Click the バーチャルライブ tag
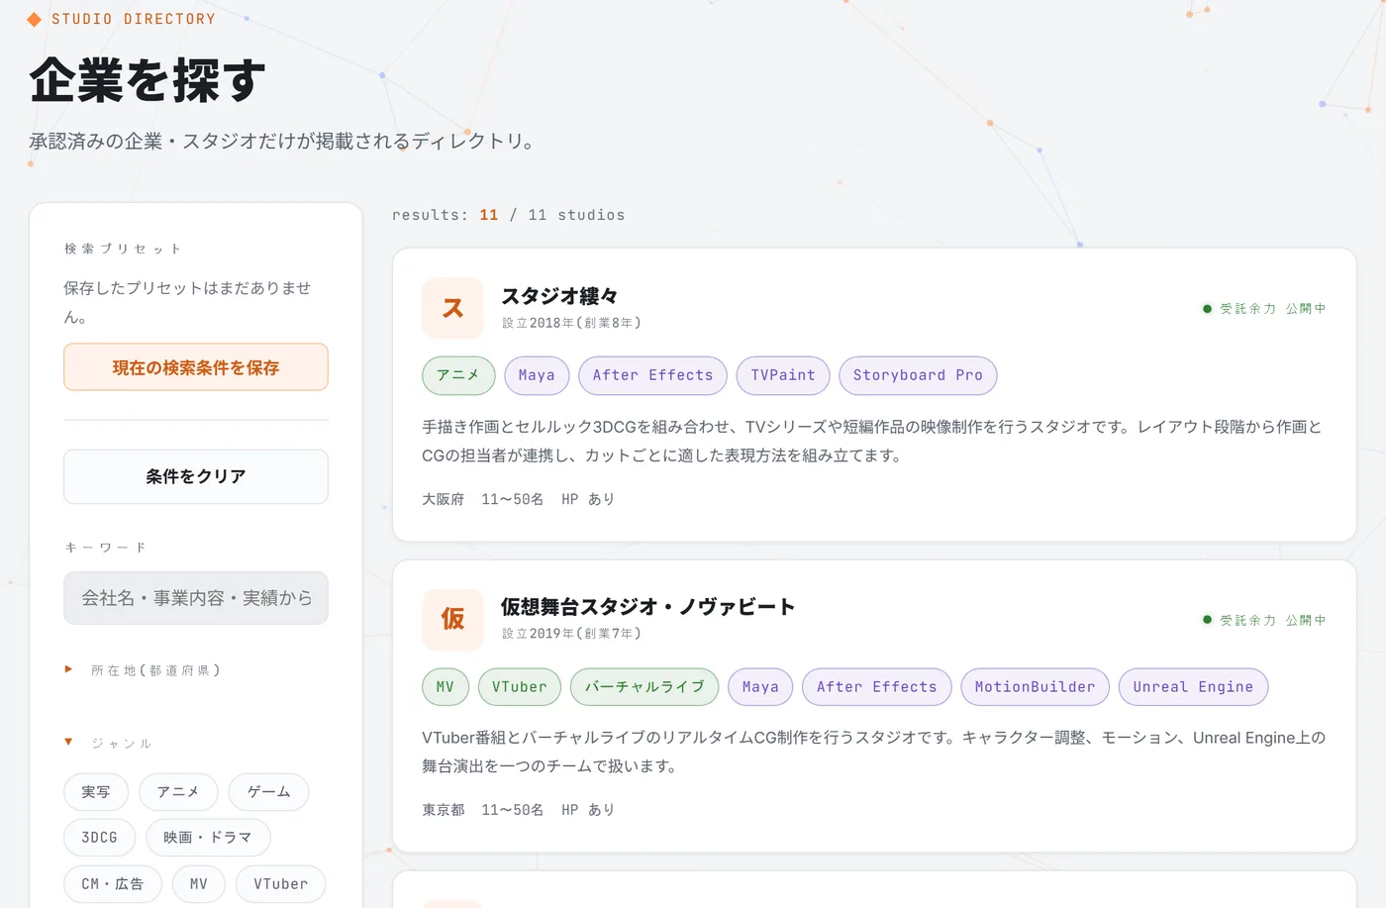1386x908 pixels. (x=644, y=687)
